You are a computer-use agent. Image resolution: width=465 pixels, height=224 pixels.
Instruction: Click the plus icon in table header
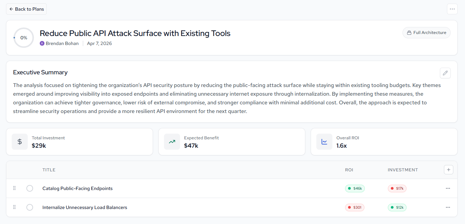point(448,170)
